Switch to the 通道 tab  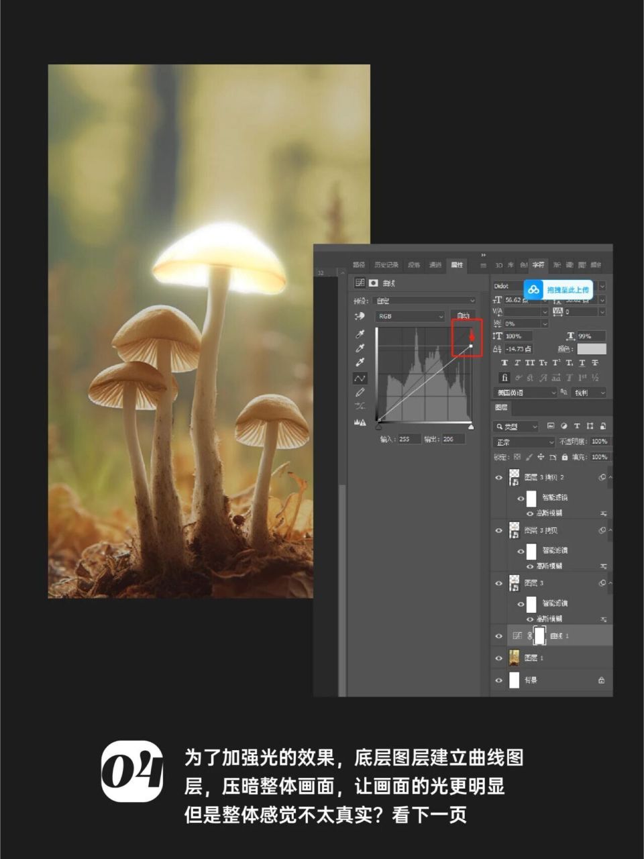pyautogui.click(x=435, y=265)
